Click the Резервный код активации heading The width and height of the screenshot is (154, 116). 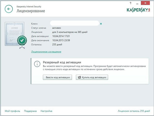(62, 62)
